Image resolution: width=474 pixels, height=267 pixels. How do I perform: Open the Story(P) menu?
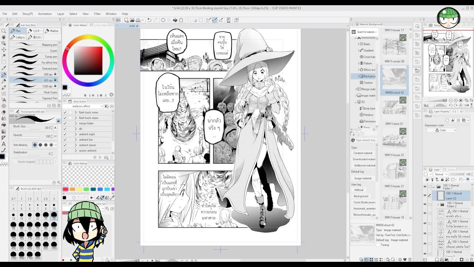coord(27,14)
